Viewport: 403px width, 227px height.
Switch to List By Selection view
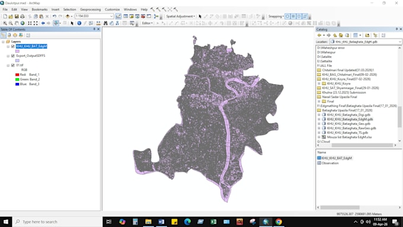[21, 35]
